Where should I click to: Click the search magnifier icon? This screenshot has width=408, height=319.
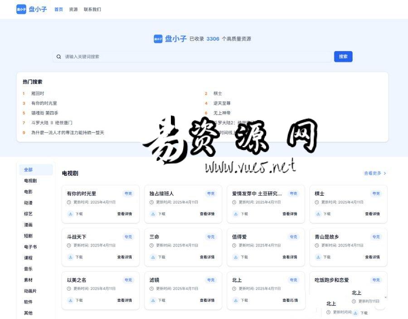point(59,57)
